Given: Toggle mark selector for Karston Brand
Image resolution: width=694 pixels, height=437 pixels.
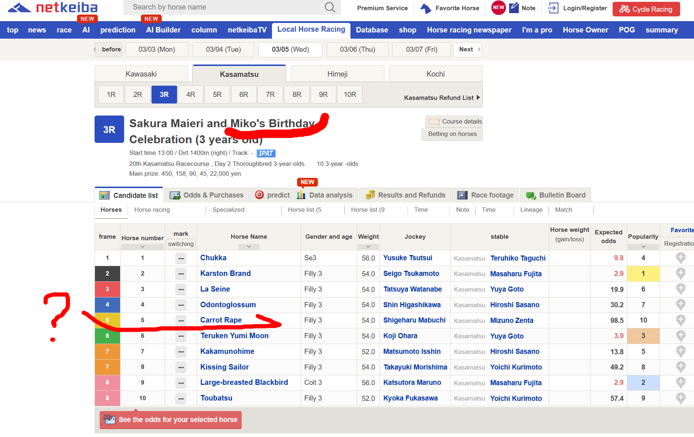Looking at the screenshot, I should 181,274.
